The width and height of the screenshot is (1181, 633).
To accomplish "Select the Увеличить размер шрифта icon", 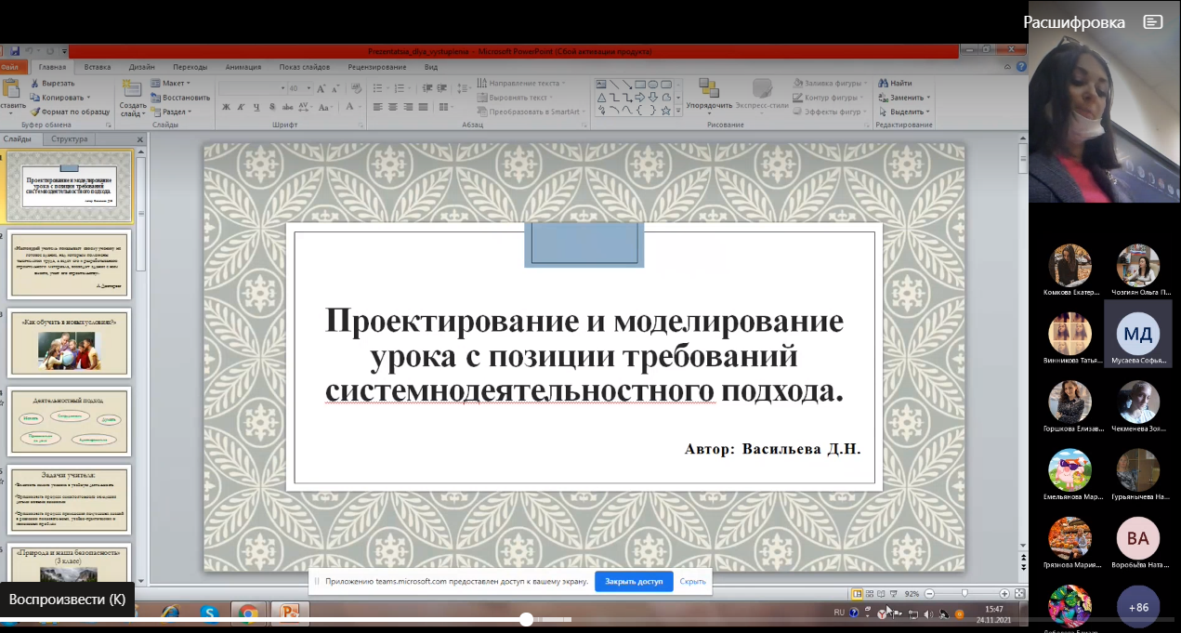I will [x=321, y=88].
